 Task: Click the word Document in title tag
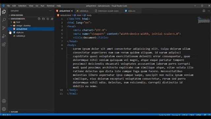tap(90, 37)
